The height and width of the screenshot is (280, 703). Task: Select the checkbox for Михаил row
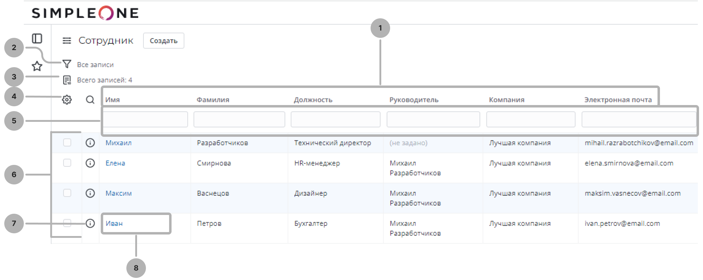67,143
